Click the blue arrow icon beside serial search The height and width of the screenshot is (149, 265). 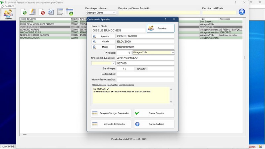coord(242,12)
